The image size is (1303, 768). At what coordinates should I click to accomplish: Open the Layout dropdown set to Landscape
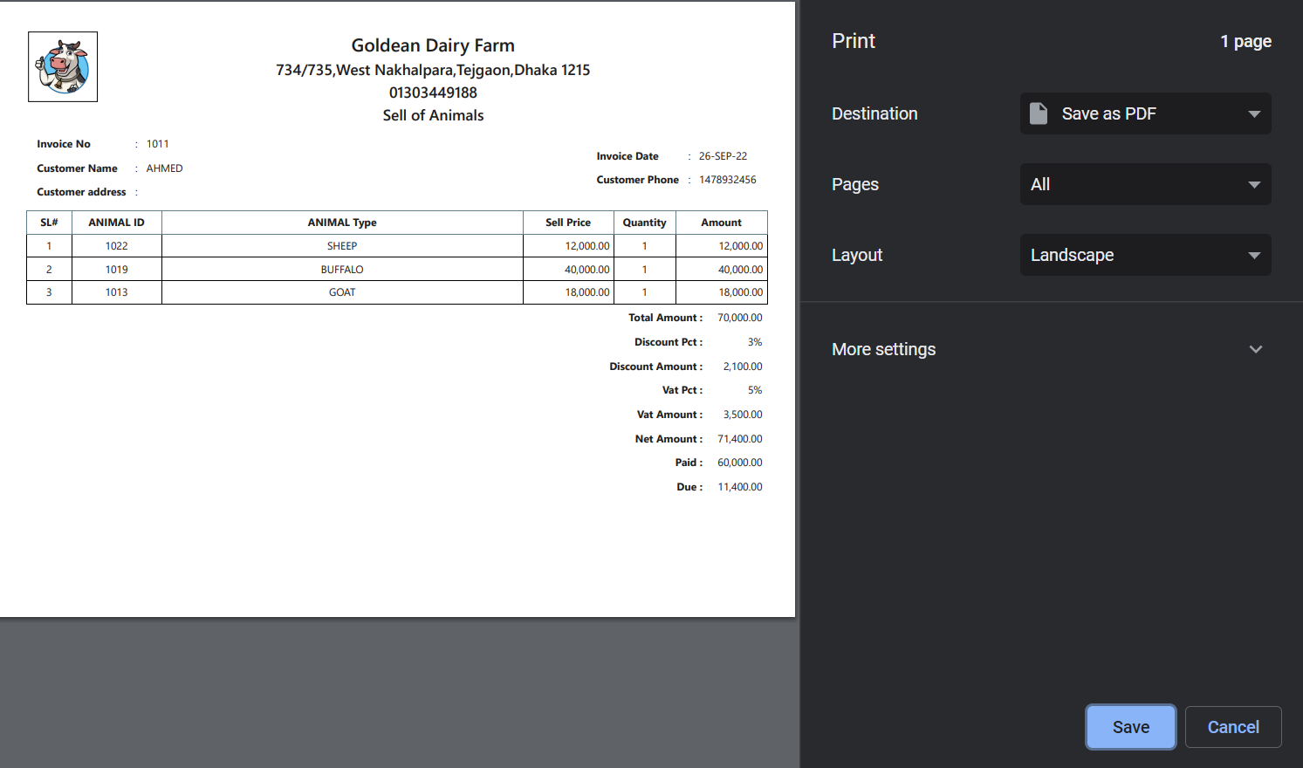[x=1145, y=255]
